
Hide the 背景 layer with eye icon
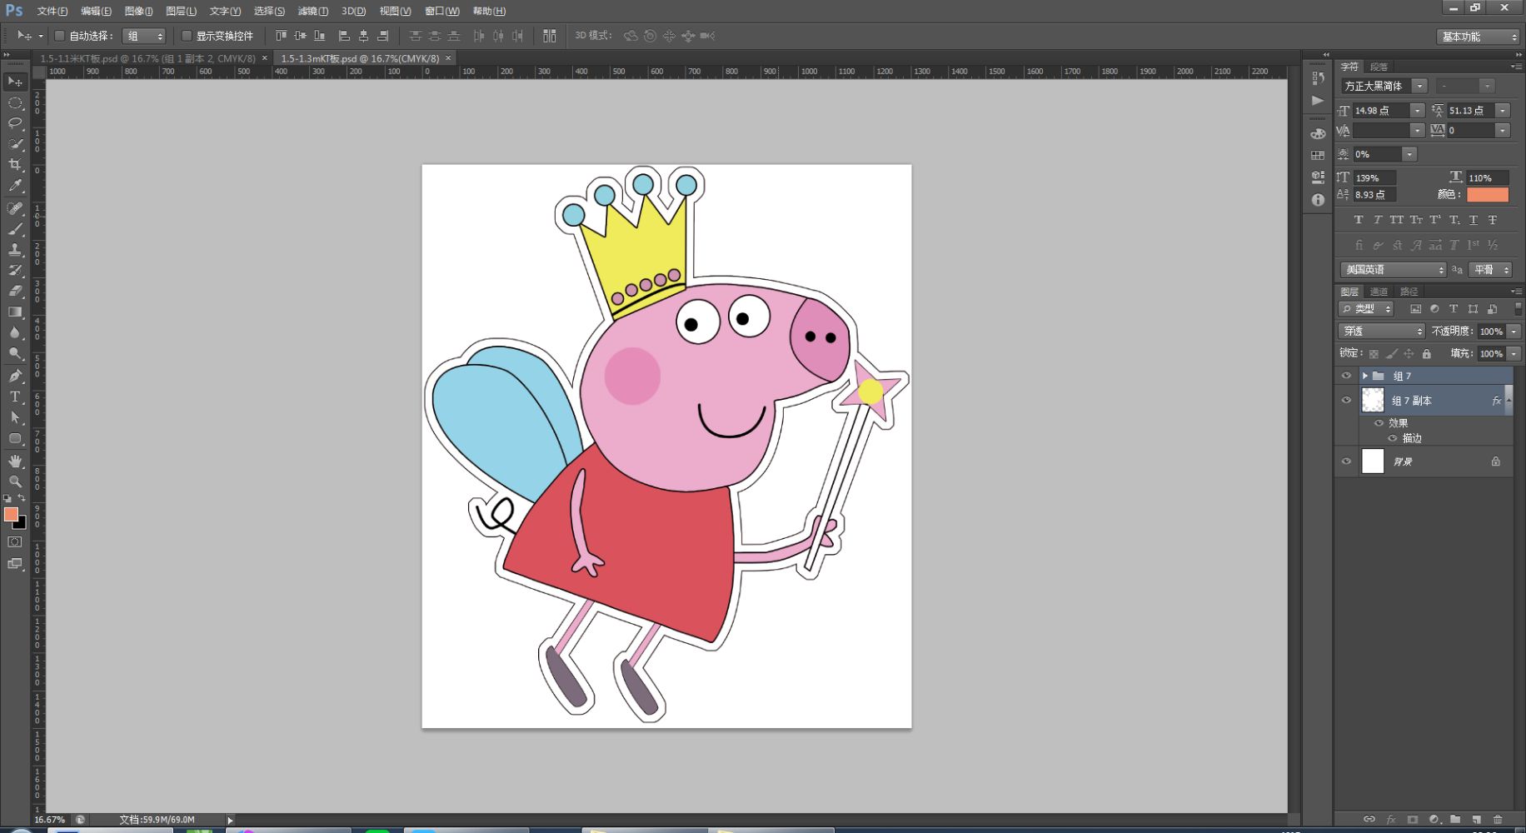coord(1346,461)
